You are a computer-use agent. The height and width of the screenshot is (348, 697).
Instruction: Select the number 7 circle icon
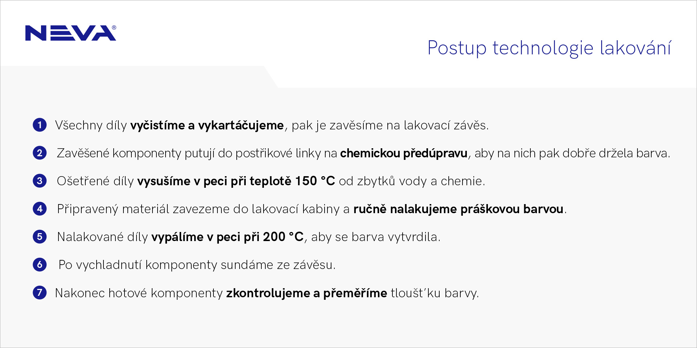(x=40, y=293)
